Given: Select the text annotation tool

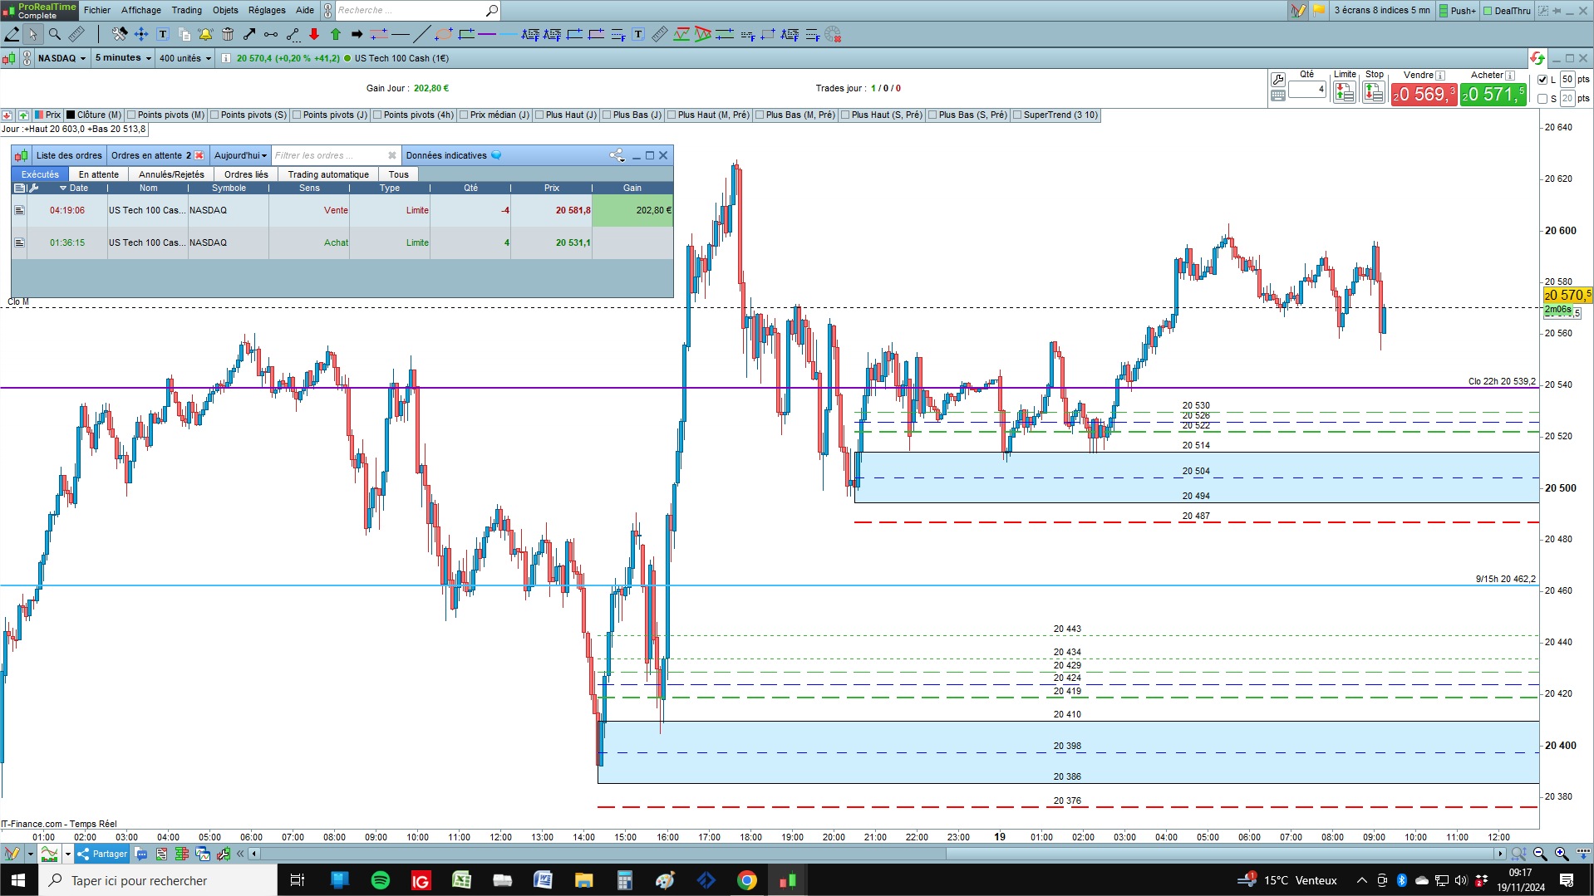Looking at the screenshot, I should point(163,34).
